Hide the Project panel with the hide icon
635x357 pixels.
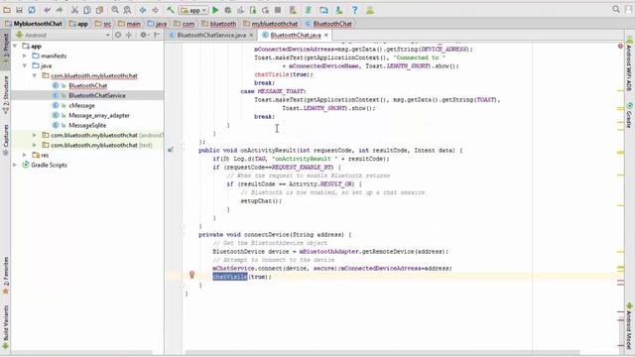[157, 35]
